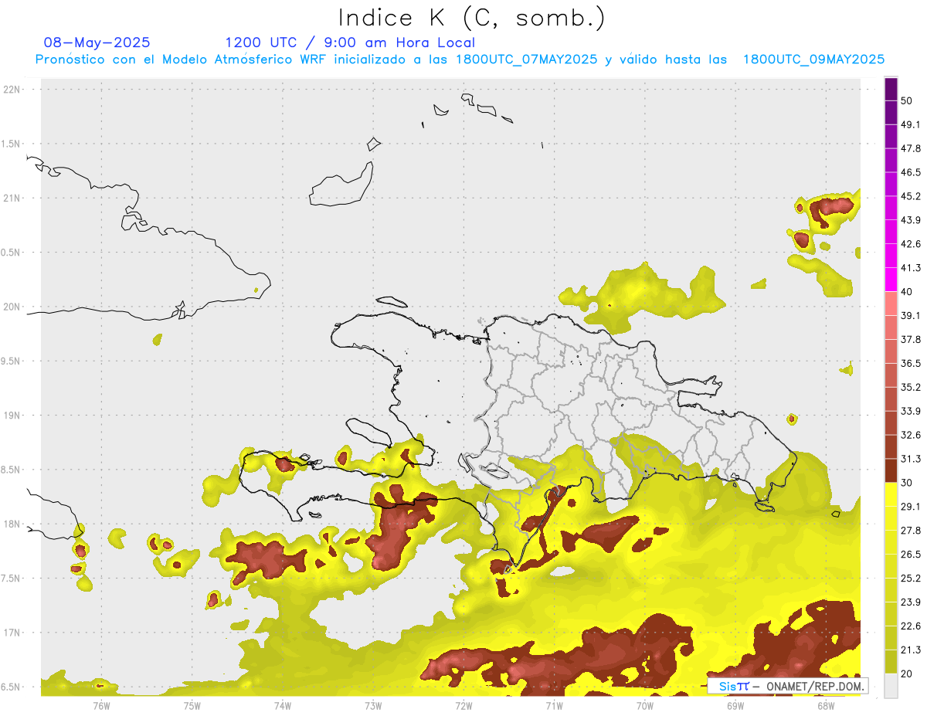Click the colorbar value '47.8'
Viewport: 927px width, 716px height.
pos(911,148)
